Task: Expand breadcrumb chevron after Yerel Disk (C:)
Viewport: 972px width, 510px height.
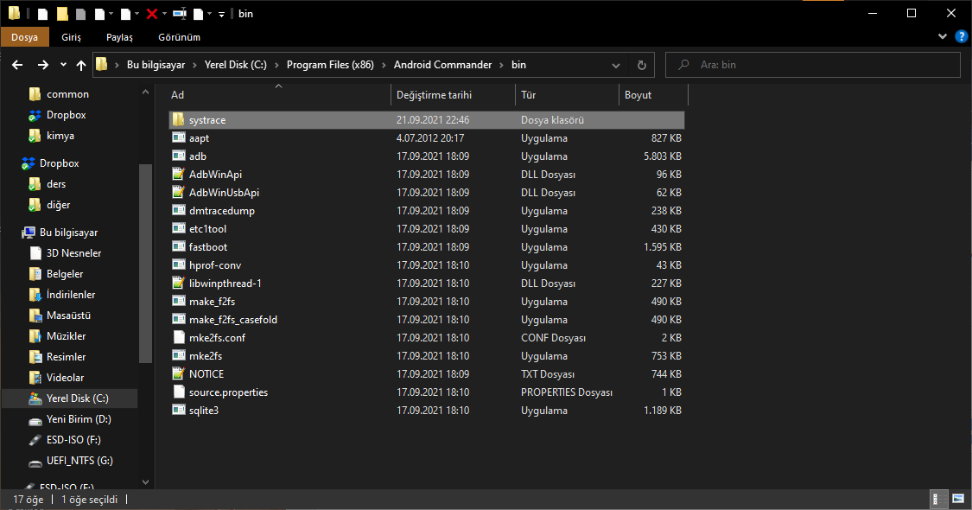Action: point(276,65)
